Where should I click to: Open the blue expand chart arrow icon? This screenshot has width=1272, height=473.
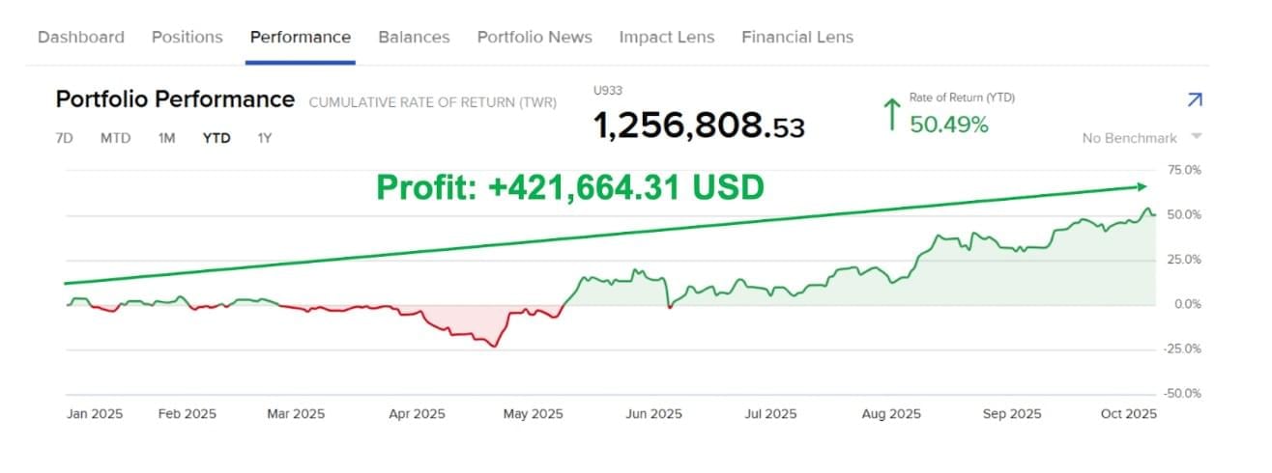[x=1195, y=100]
